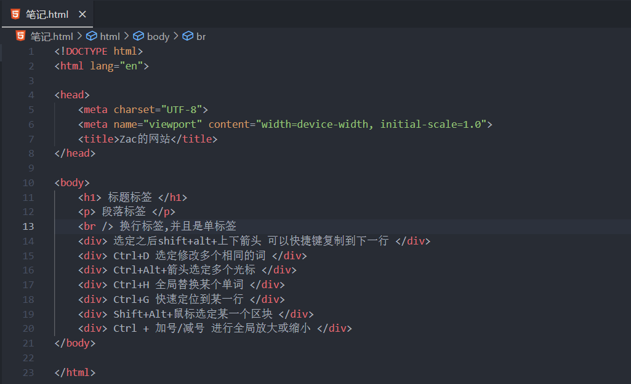The image size is (631, 384).
Task: Click line number 13 in the gutter
Action: [28, 226]
